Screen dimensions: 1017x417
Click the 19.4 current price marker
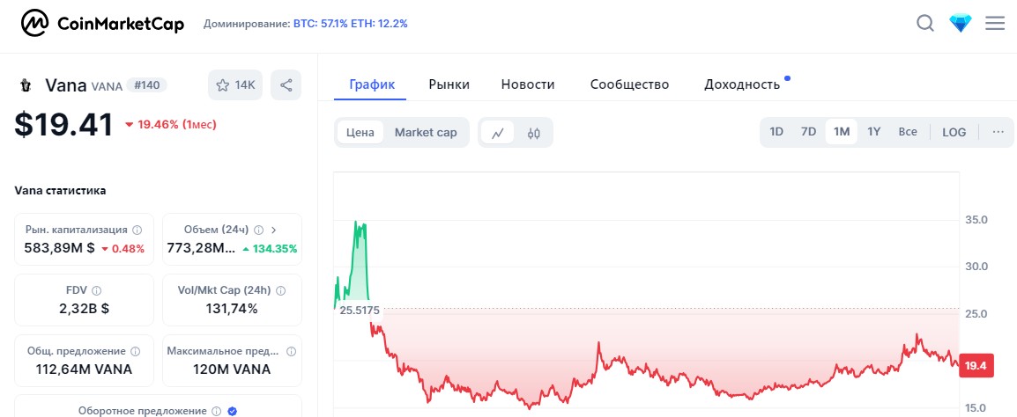tap(976, 365)
